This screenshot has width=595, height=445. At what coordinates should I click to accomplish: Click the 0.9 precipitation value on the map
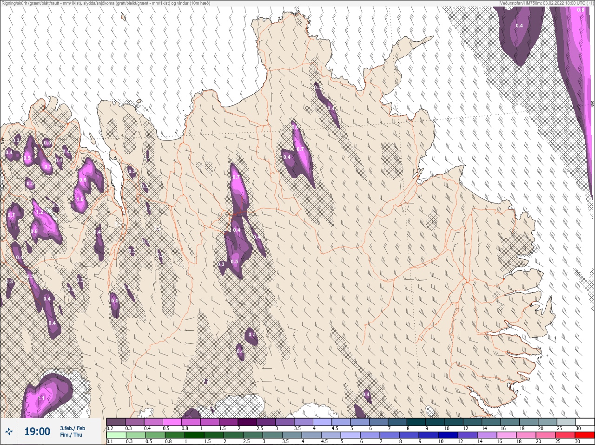click(x=27, y=158)
